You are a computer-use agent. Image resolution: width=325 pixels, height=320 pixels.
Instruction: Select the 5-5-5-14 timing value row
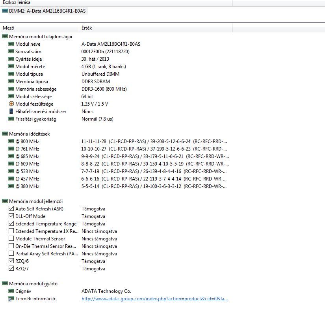coord(154,186)
